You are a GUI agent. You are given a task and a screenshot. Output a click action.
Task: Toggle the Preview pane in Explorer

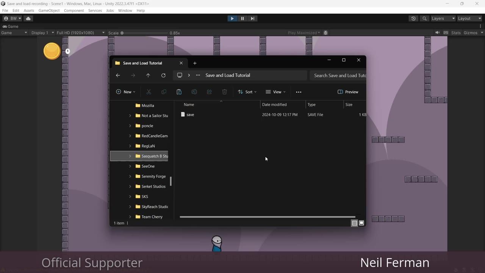point(348,92)
